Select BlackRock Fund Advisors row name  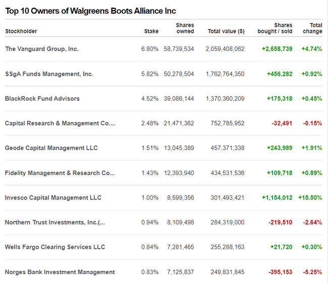click(42, 98)
